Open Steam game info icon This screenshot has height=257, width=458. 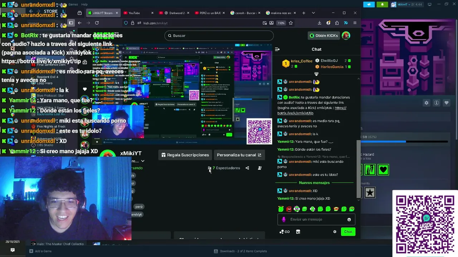pos(437,103)
